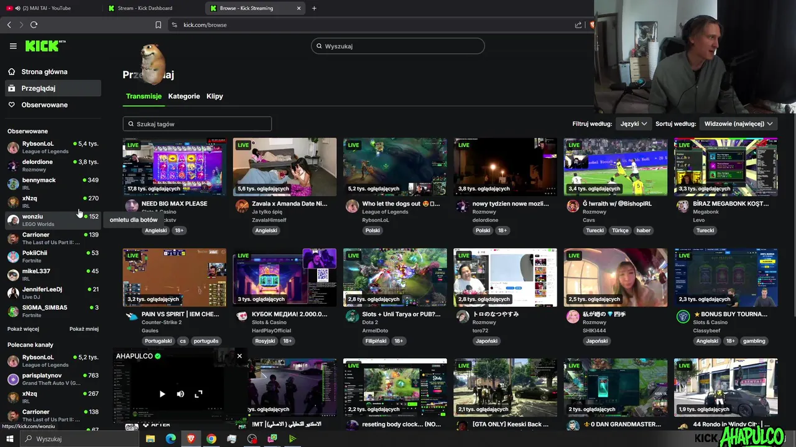796x447 pixels.
Task: Open the PAIN VS SPIRIT IEM stream title
Action: tap(180, 314)
